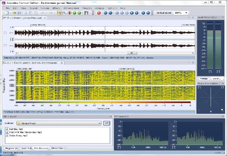Go up one folder in File Browser

tap(107, 123)
